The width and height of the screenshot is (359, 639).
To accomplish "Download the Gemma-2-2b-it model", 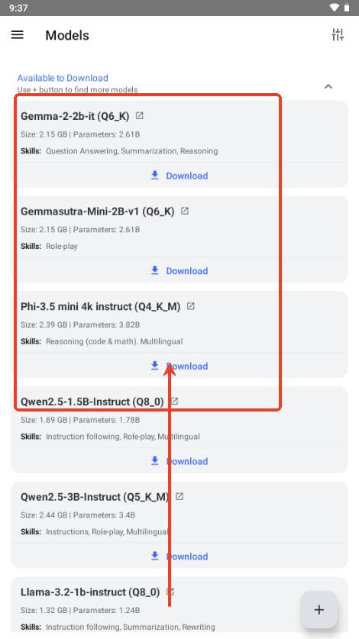I will tap(179, 176).
